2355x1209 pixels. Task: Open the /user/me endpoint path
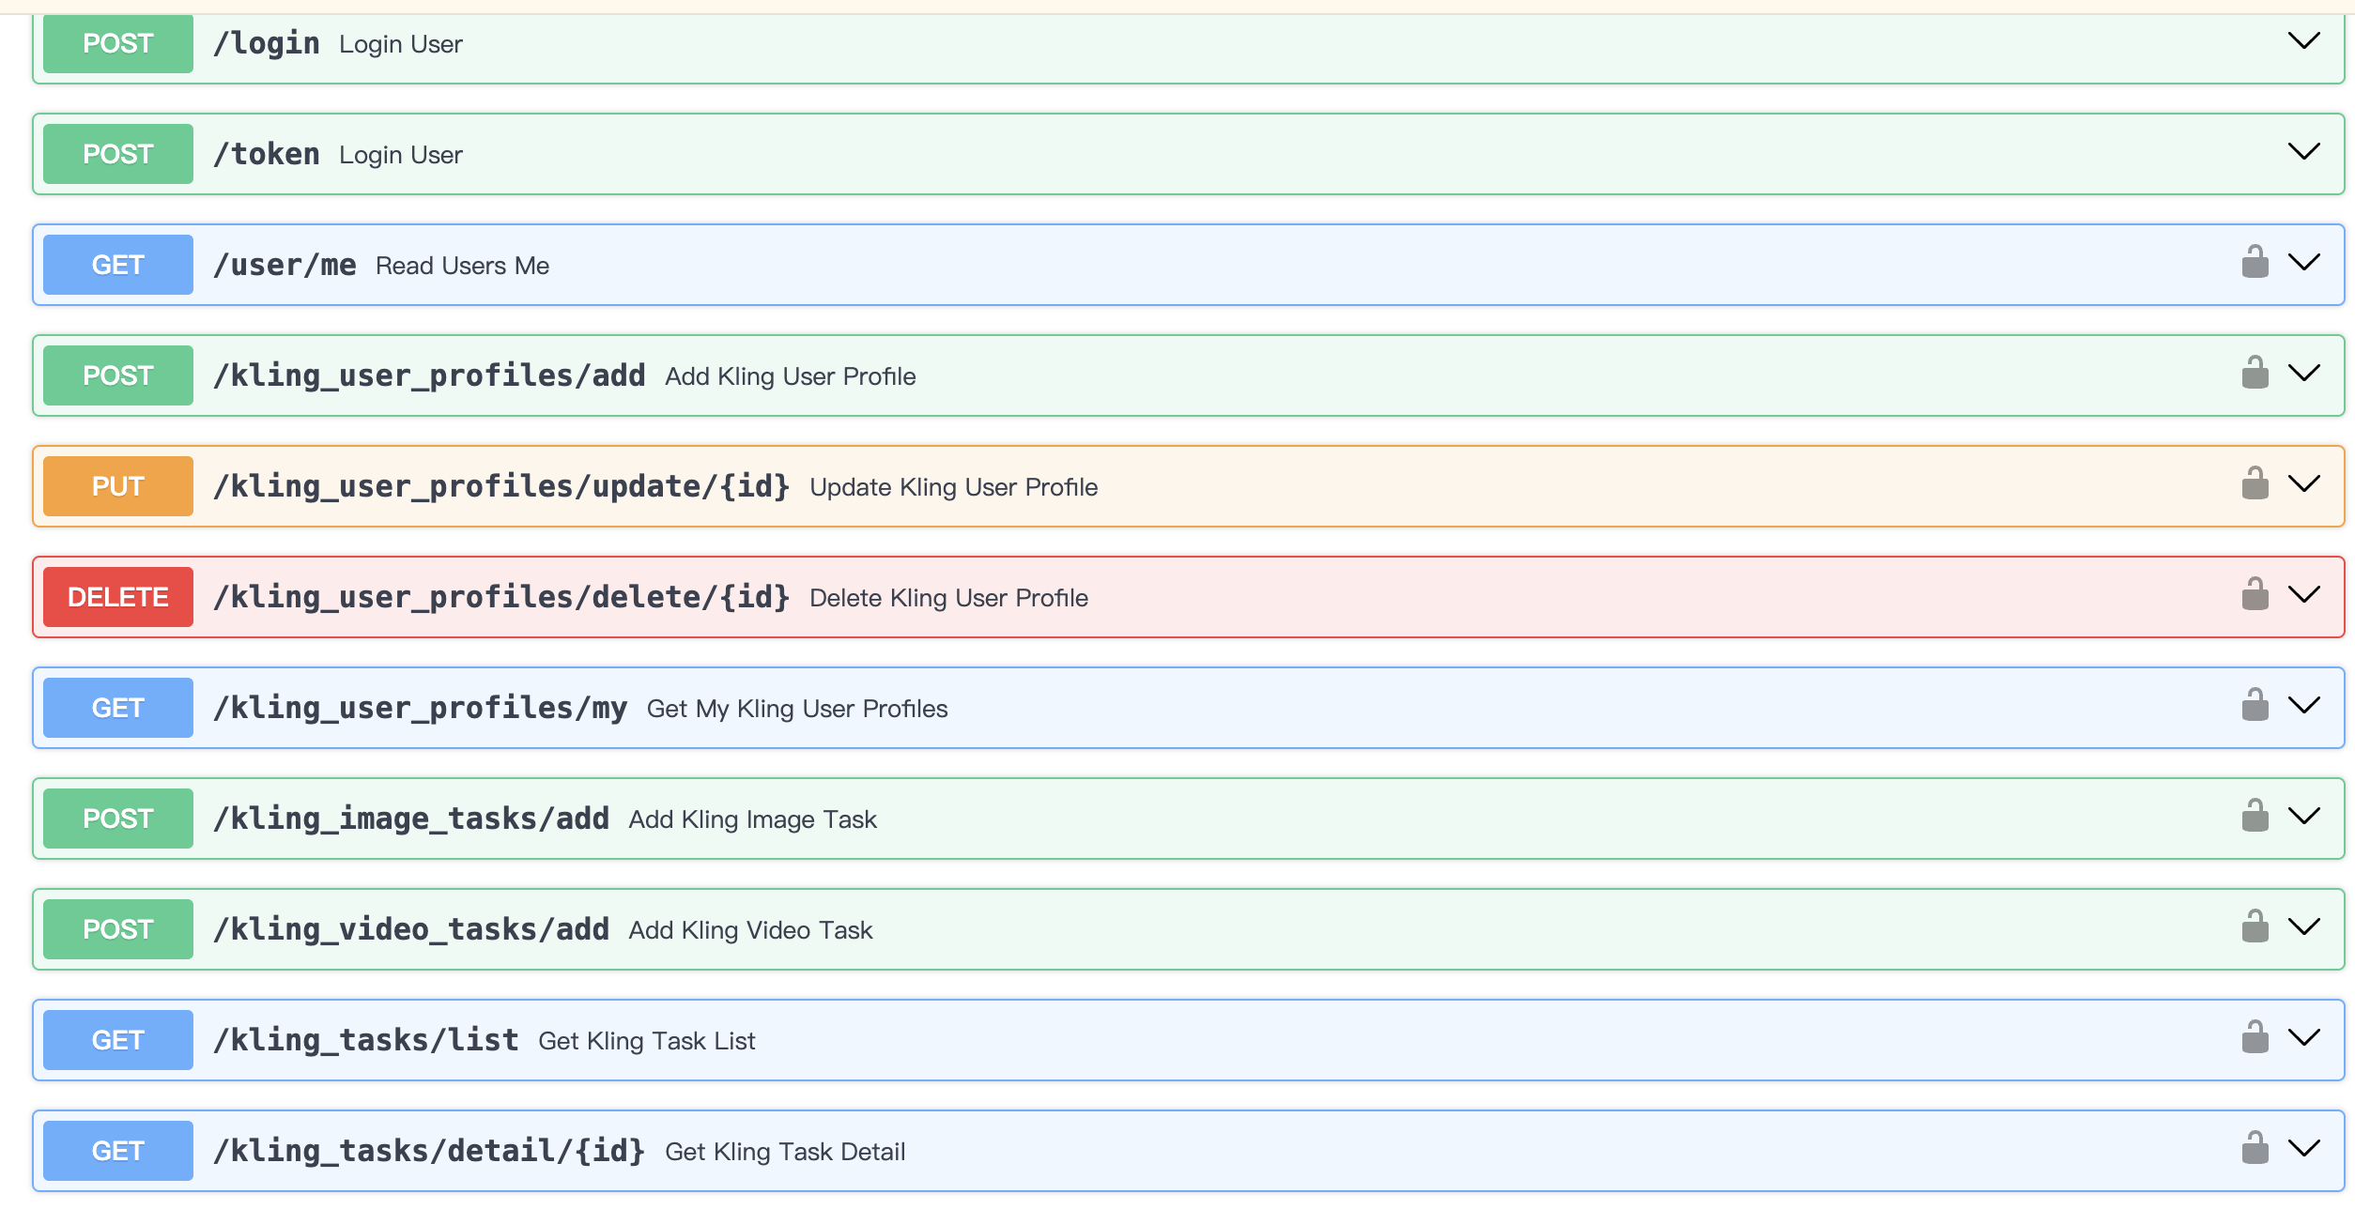[285, 265]
